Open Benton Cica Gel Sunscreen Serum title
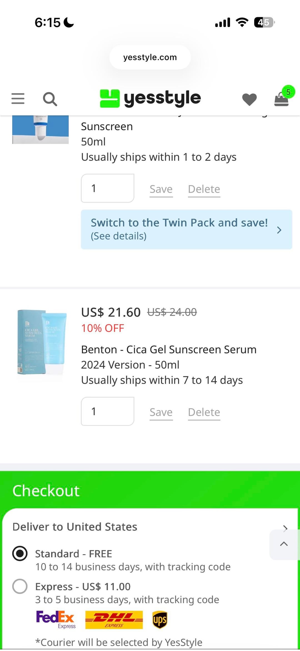The height and width of the screenshot is (651, 300). click(x=169, y=350)
